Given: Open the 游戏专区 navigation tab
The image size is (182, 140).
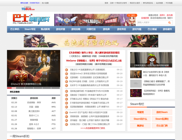Looking at the screenshot, I should [x=122, y=29].
